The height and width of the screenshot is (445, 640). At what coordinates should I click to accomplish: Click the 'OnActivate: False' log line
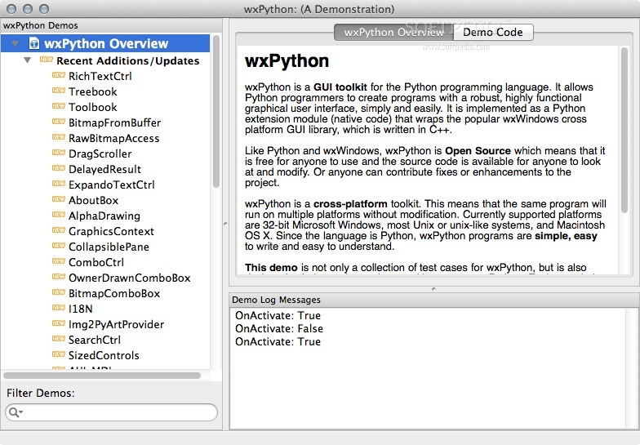(x=279, y=328)
